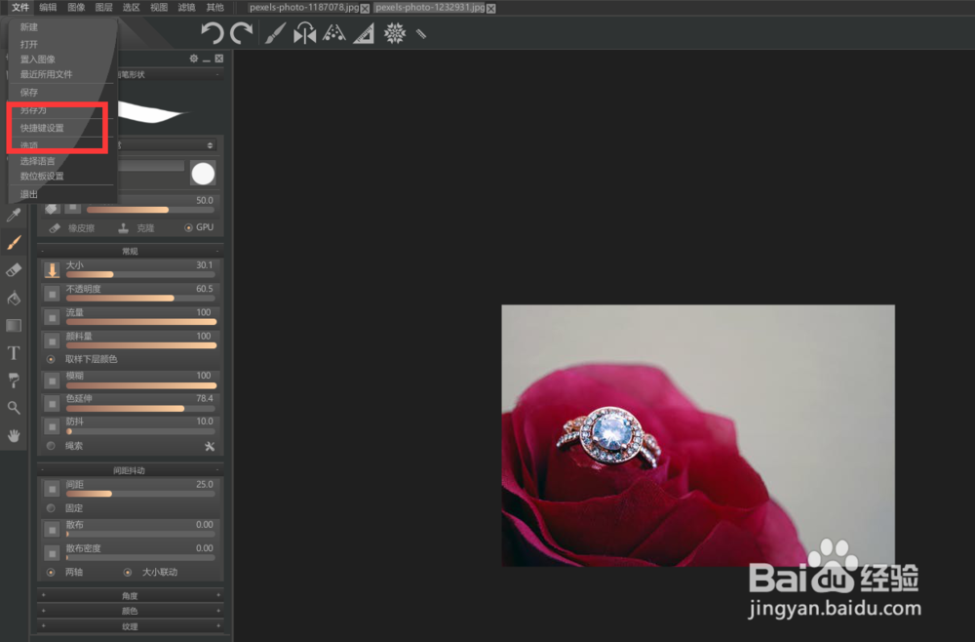The image size is (975, 642).
Task: Open the kaleidoscope symmetry tool
Action: click(x=395, y=32)
